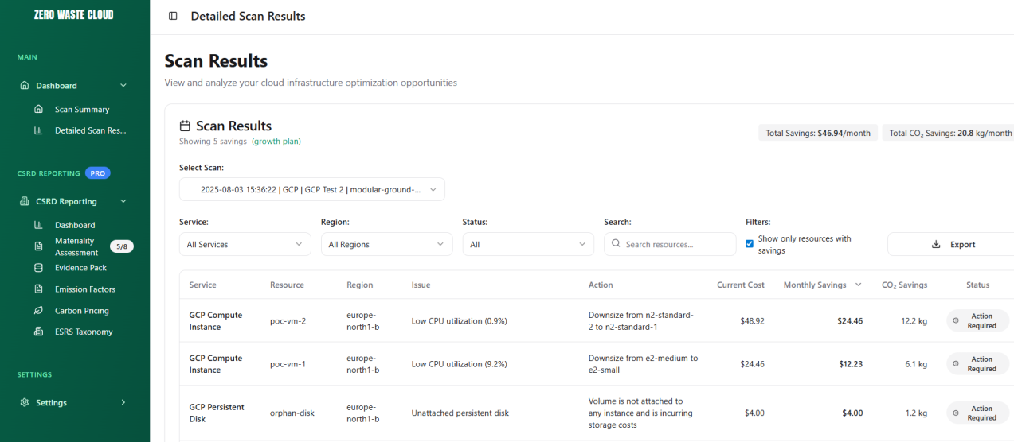Click the Detailed Scan Results chart icon
Screen dimensions: 1014x442
point(38,130)
